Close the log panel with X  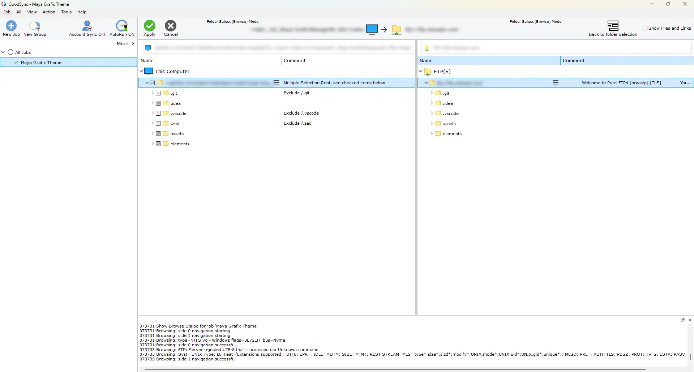690,320
